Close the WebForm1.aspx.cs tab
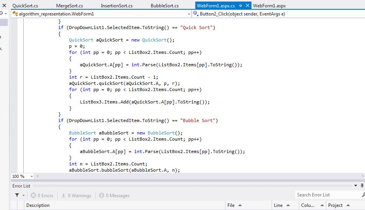Viewport: 365px width, 210px height. (x=248, y=5)
